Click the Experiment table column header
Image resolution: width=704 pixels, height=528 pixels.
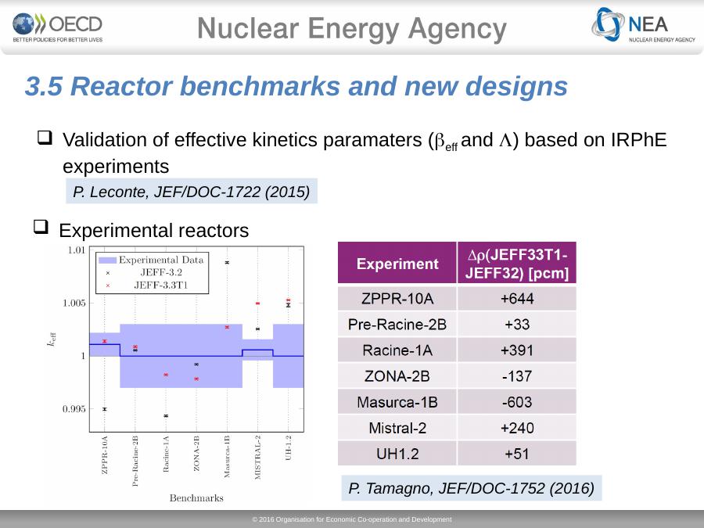397,264
